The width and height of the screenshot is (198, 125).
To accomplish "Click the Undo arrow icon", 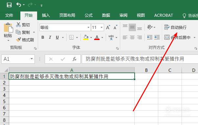I will click(x=19, y=5).
